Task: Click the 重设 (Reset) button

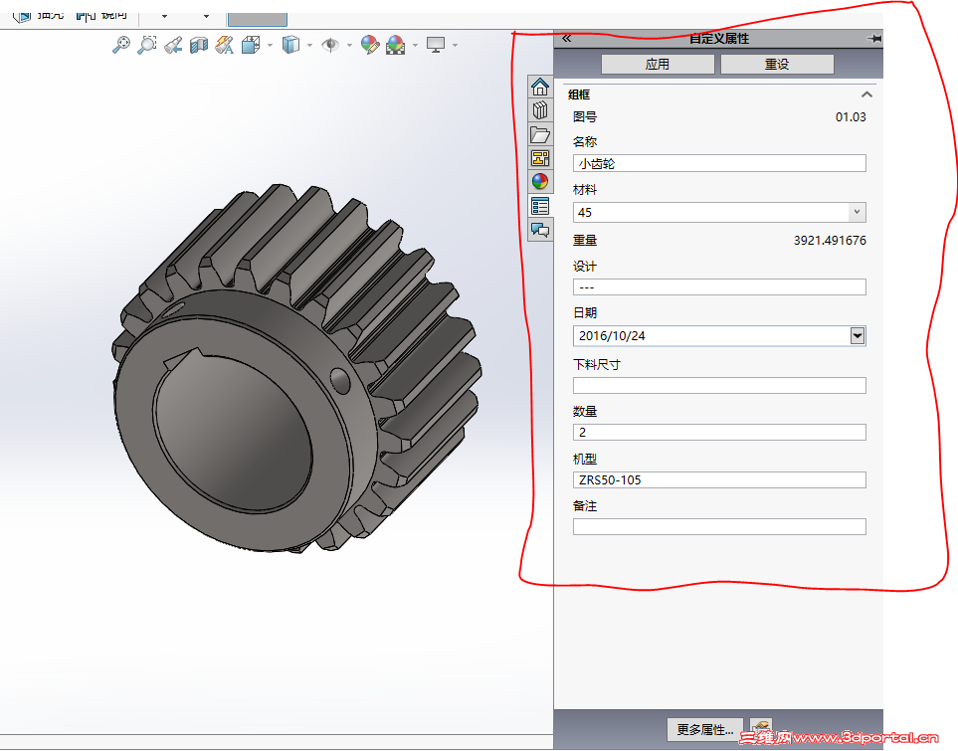Action: (777, 65)
